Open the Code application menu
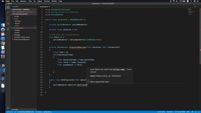Image resolution: width=201 pixels, height=113 pixels. pyautogui.click(x=8, y=1)
